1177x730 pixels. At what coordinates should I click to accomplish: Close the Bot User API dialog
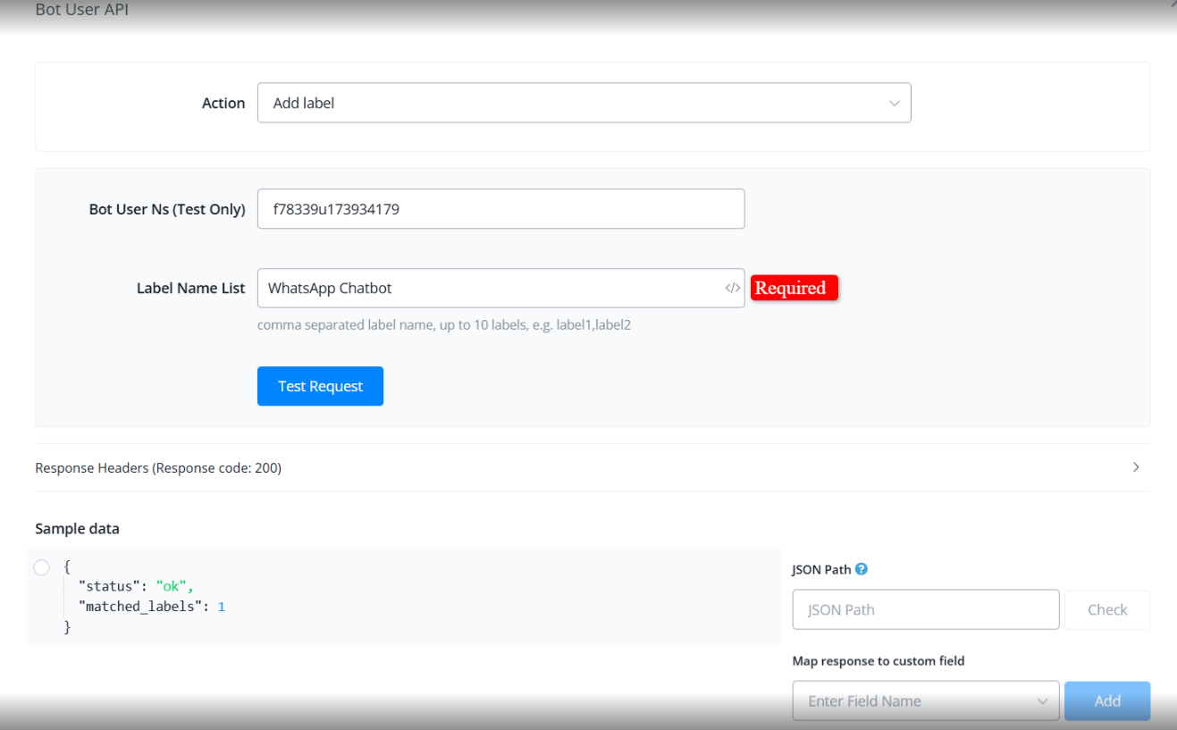point(1172,4)
